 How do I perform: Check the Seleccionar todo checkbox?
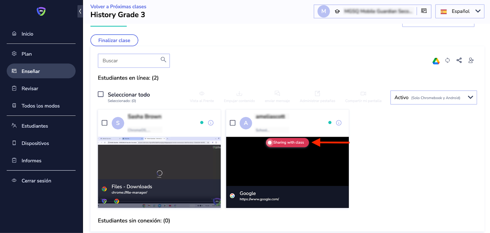101,94
